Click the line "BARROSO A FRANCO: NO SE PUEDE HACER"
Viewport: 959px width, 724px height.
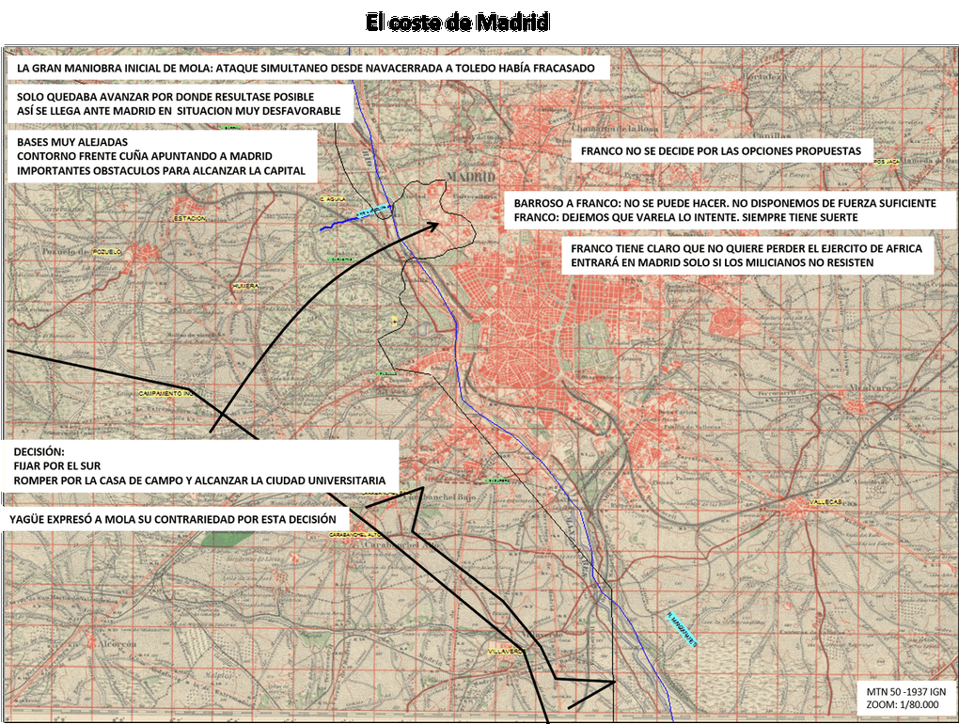725,203
